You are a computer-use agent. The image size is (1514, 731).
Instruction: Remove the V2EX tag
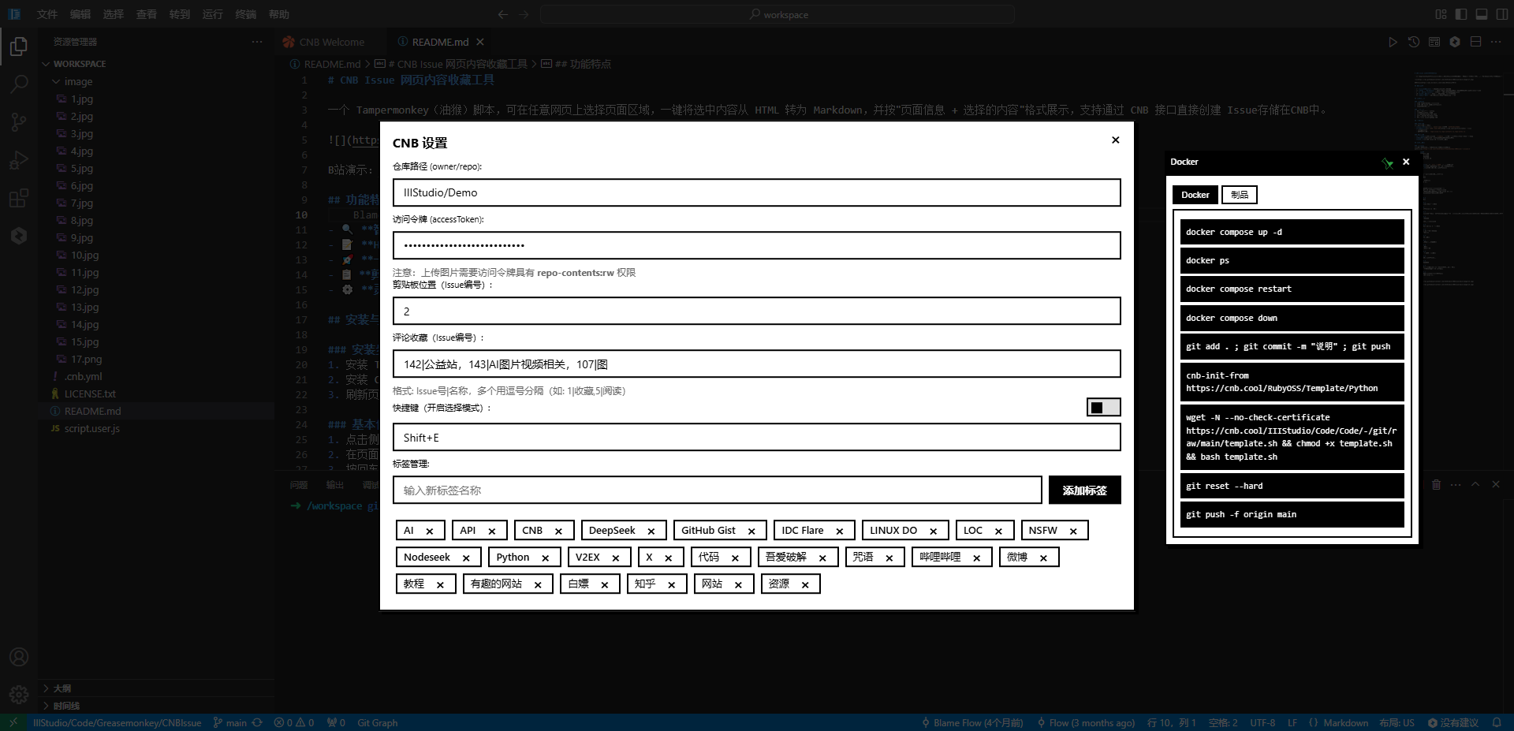click(616, 558)
